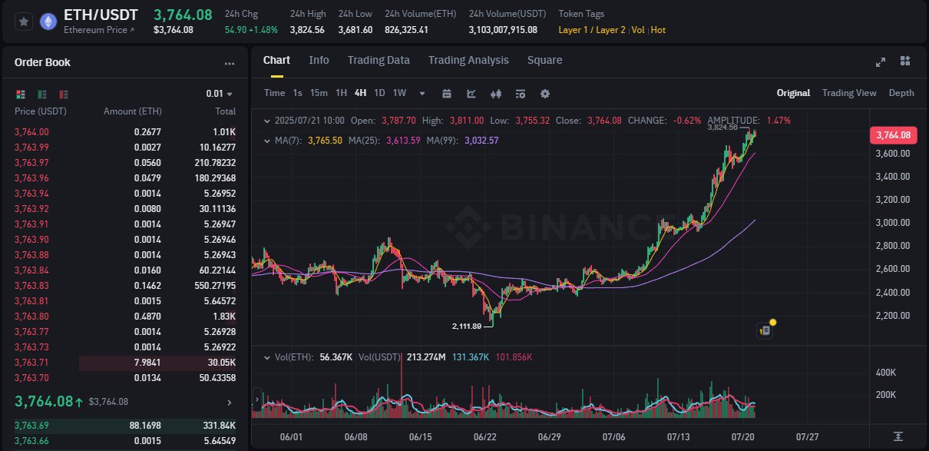929x451 pixels.
Task: Open the Trading Analysis tab
Action: pos(468,60)
